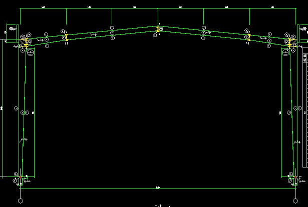
Task: Select the overall span dimension text at bottom
Action: click(158, 187)
